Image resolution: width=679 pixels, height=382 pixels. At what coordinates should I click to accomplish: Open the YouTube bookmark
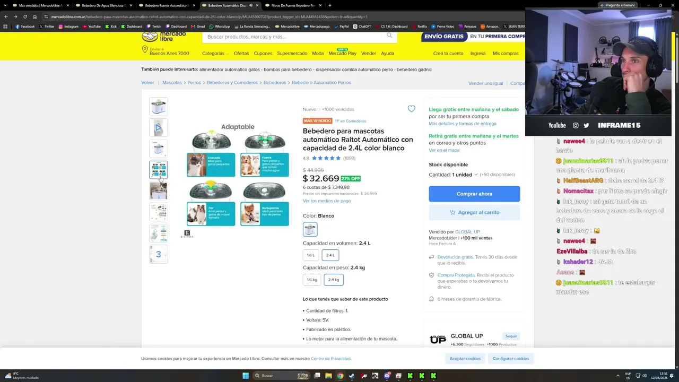(91, 26)
